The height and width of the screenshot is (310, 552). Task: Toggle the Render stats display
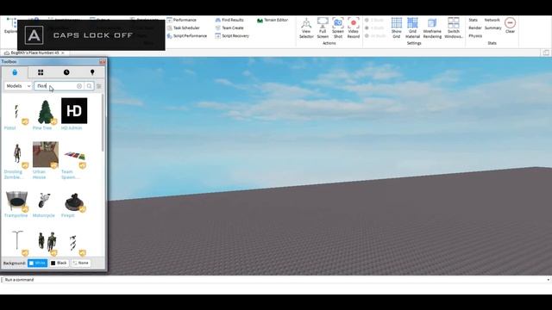(475, 28)
